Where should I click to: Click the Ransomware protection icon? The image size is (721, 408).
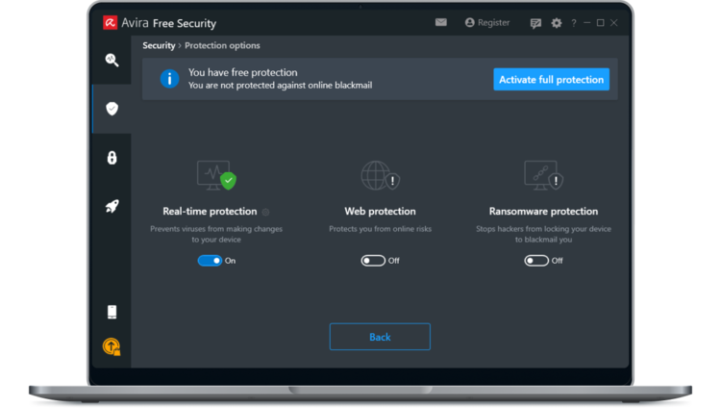click(541, 176)
